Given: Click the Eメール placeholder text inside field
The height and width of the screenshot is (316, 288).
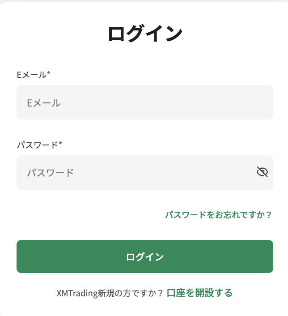Looking at the screenshot, I should (x=44, y=103).
